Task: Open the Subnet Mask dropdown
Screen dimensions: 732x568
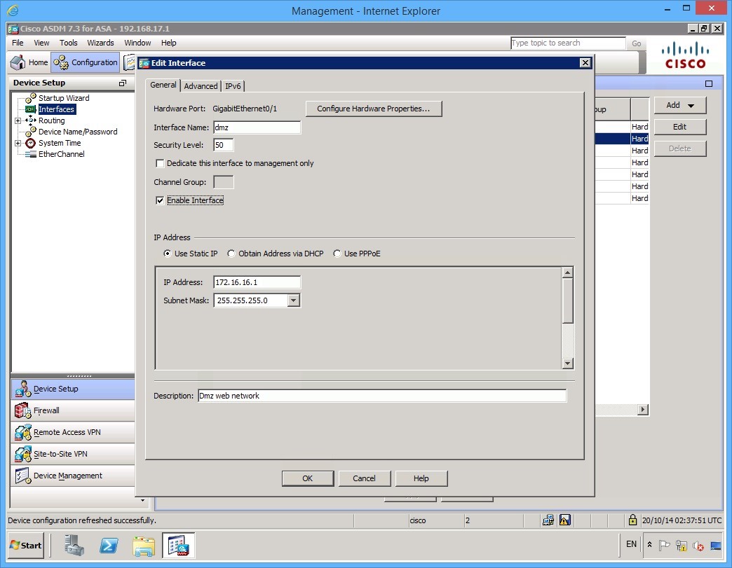Action: [x=293, y=300]
